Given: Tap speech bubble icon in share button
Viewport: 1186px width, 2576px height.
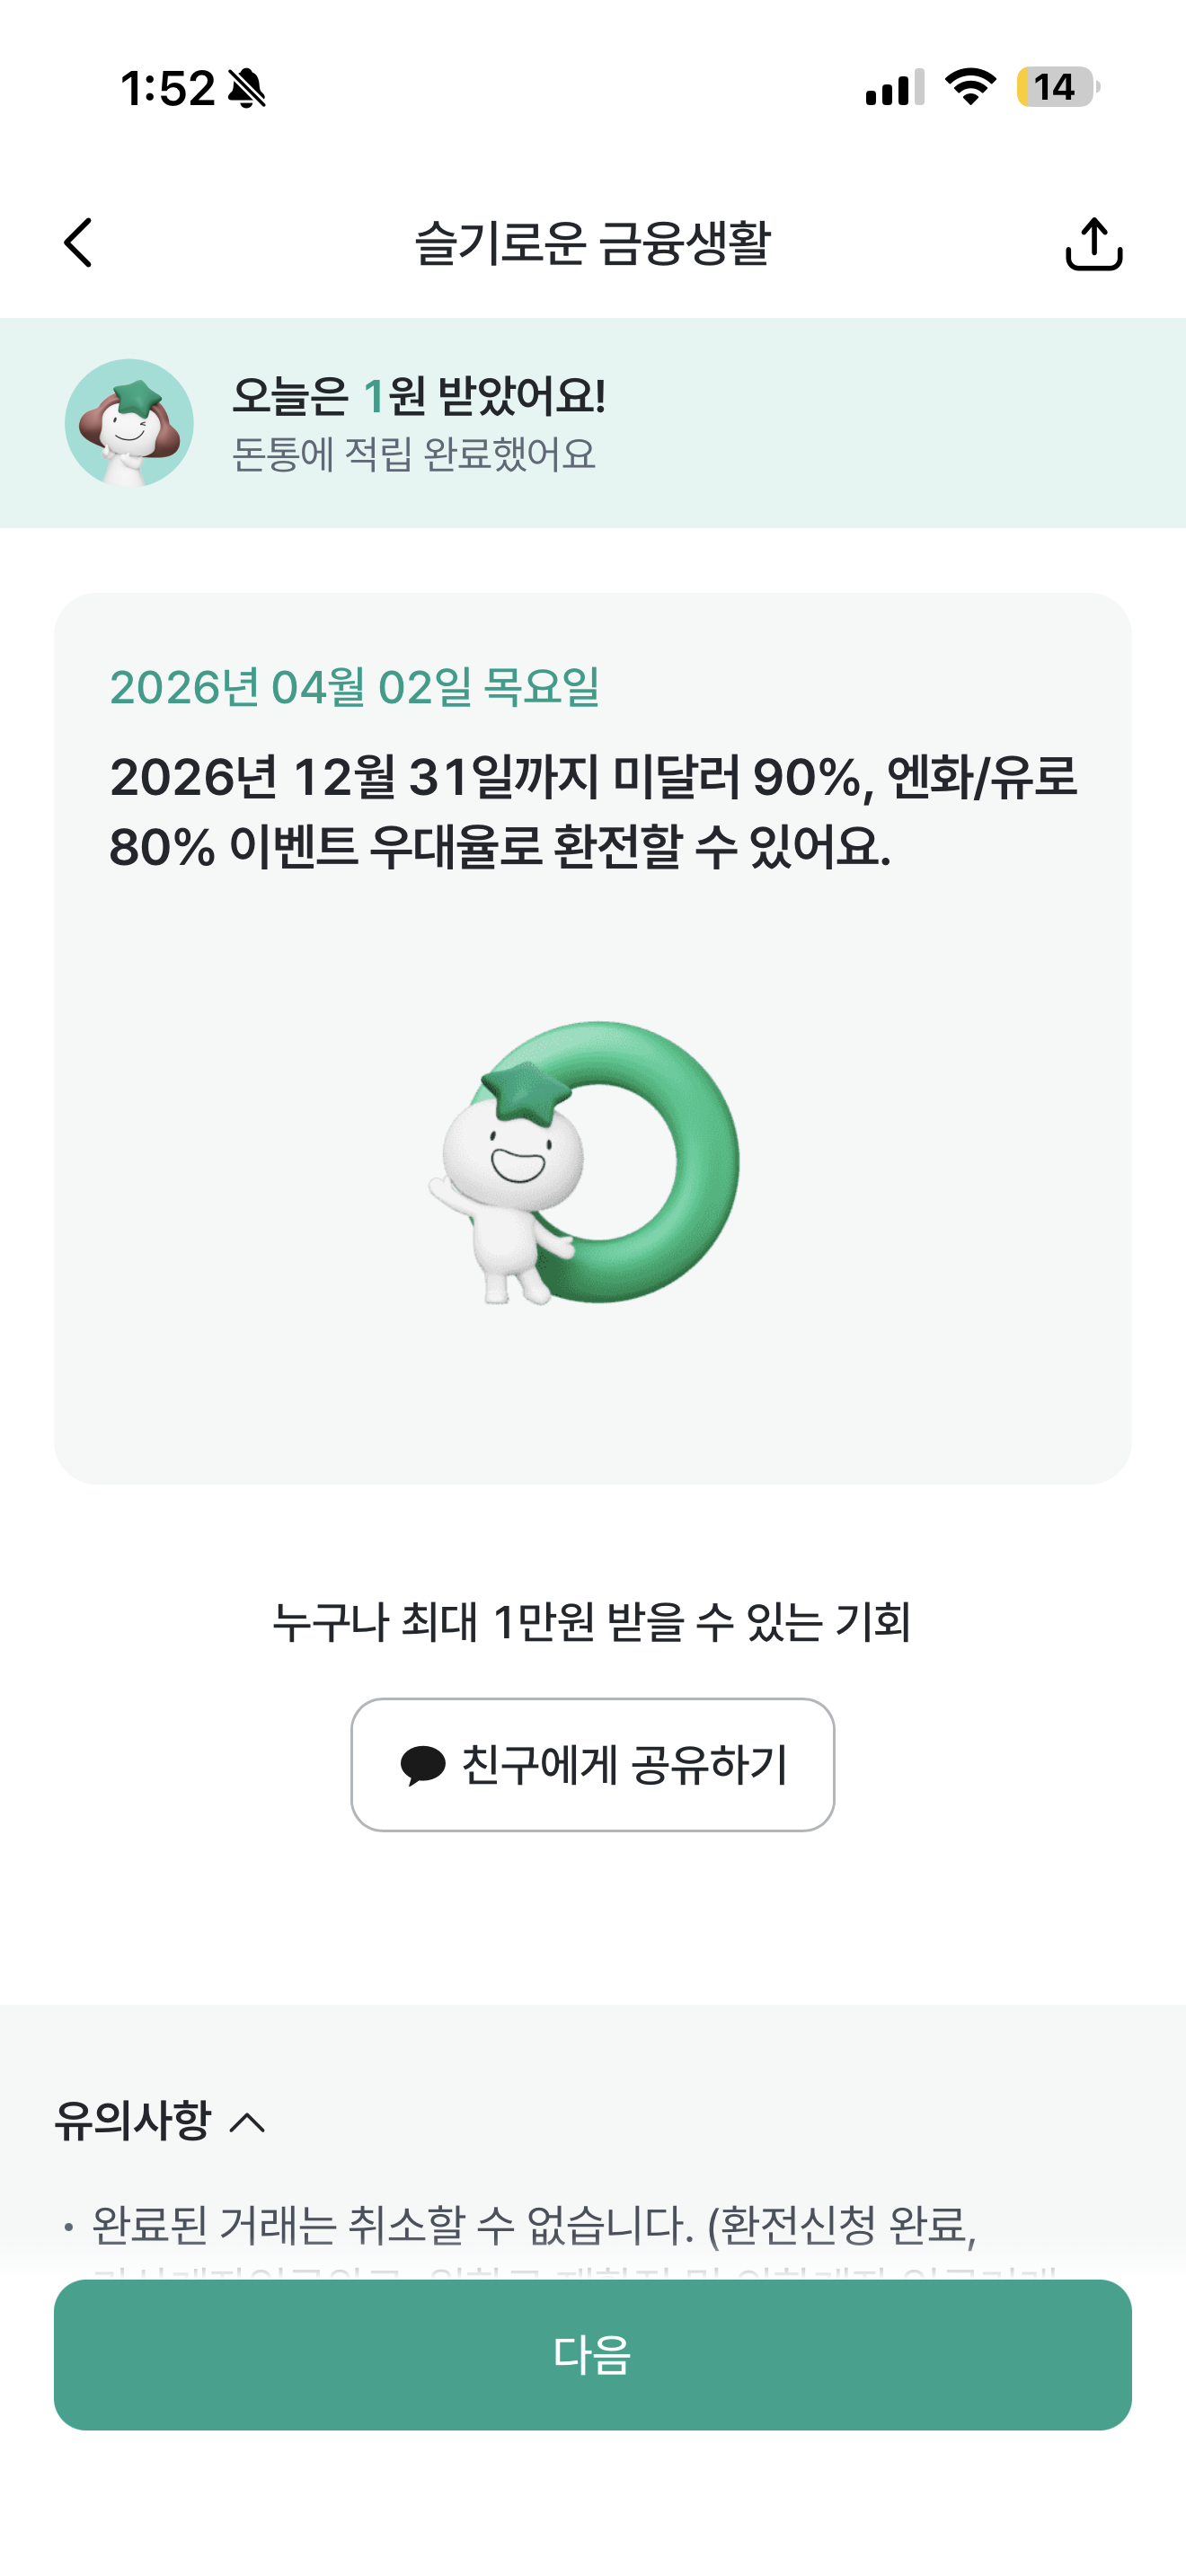Looking at the screenshot, I should [x=423, y=1765].
